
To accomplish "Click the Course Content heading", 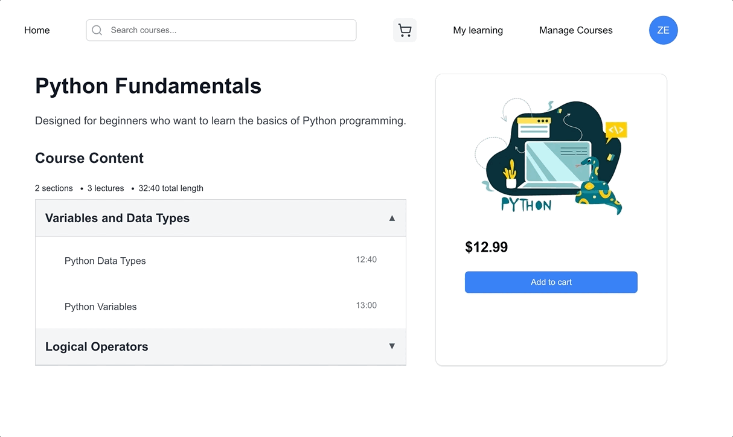I will pyautogui.click(x=89, y=158).
